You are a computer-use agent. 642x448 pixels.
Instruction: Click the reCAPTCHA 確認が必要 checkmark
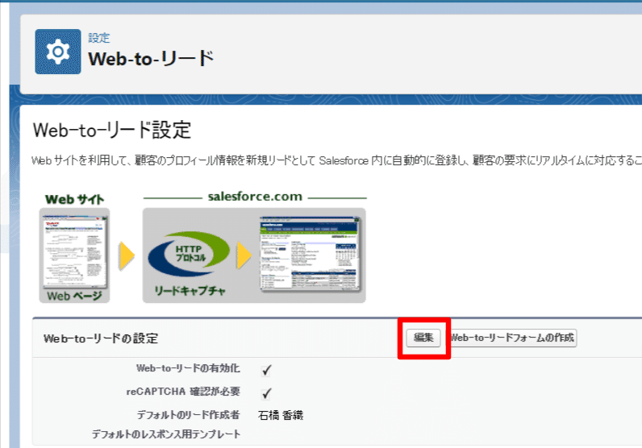click(266, 393)
